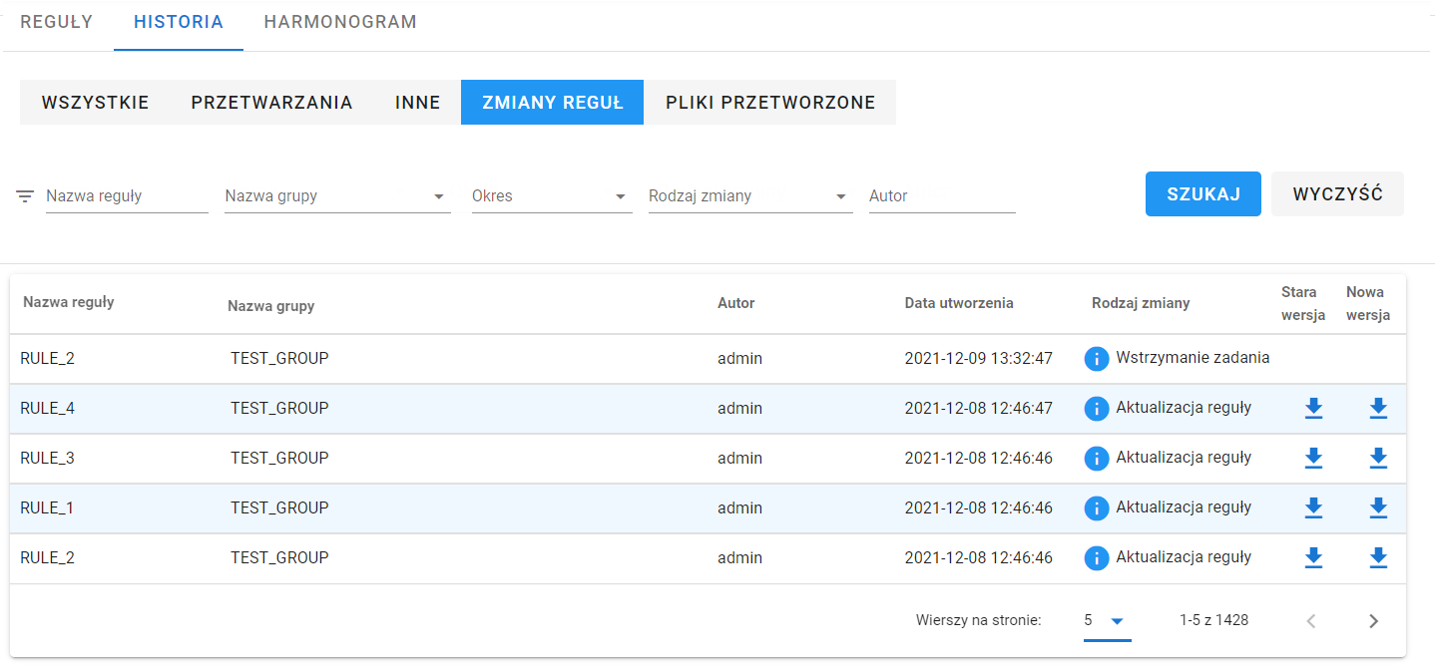1435x670 pixels.
Task: Go to next page of results
Action: [1373, 621]
